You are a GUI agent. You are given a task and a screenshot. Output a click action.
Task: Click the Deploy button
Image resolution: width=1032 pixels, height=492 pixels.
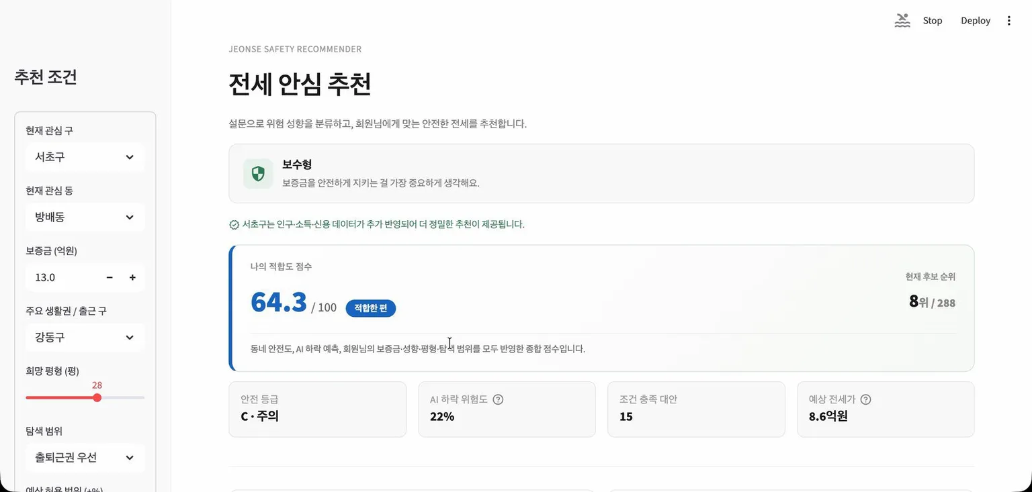(x=976, y=21)
